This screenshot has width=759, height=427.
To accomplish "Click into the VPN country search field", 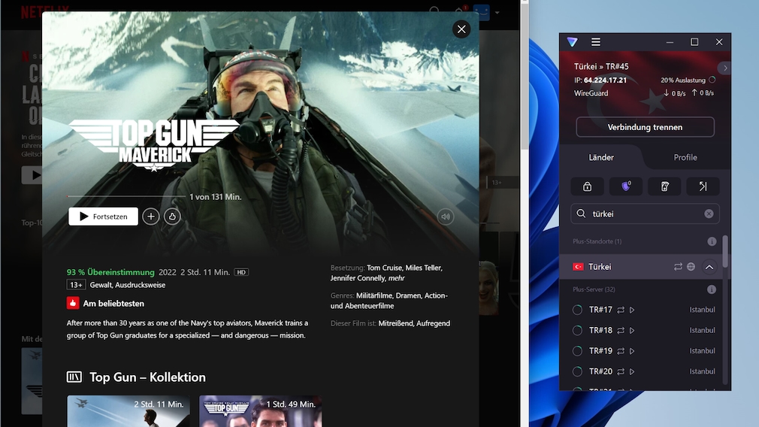I will (x=646, y=214).
